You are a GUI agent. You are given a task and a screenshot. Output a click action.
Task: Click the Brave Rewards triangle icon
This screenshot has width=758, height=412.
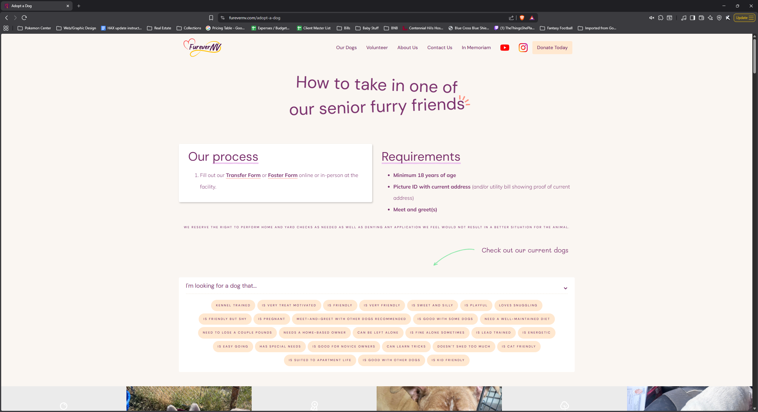click(532, 18)
